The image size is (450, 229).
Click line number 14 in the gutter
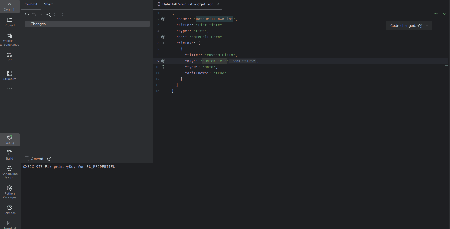[157, 91]
